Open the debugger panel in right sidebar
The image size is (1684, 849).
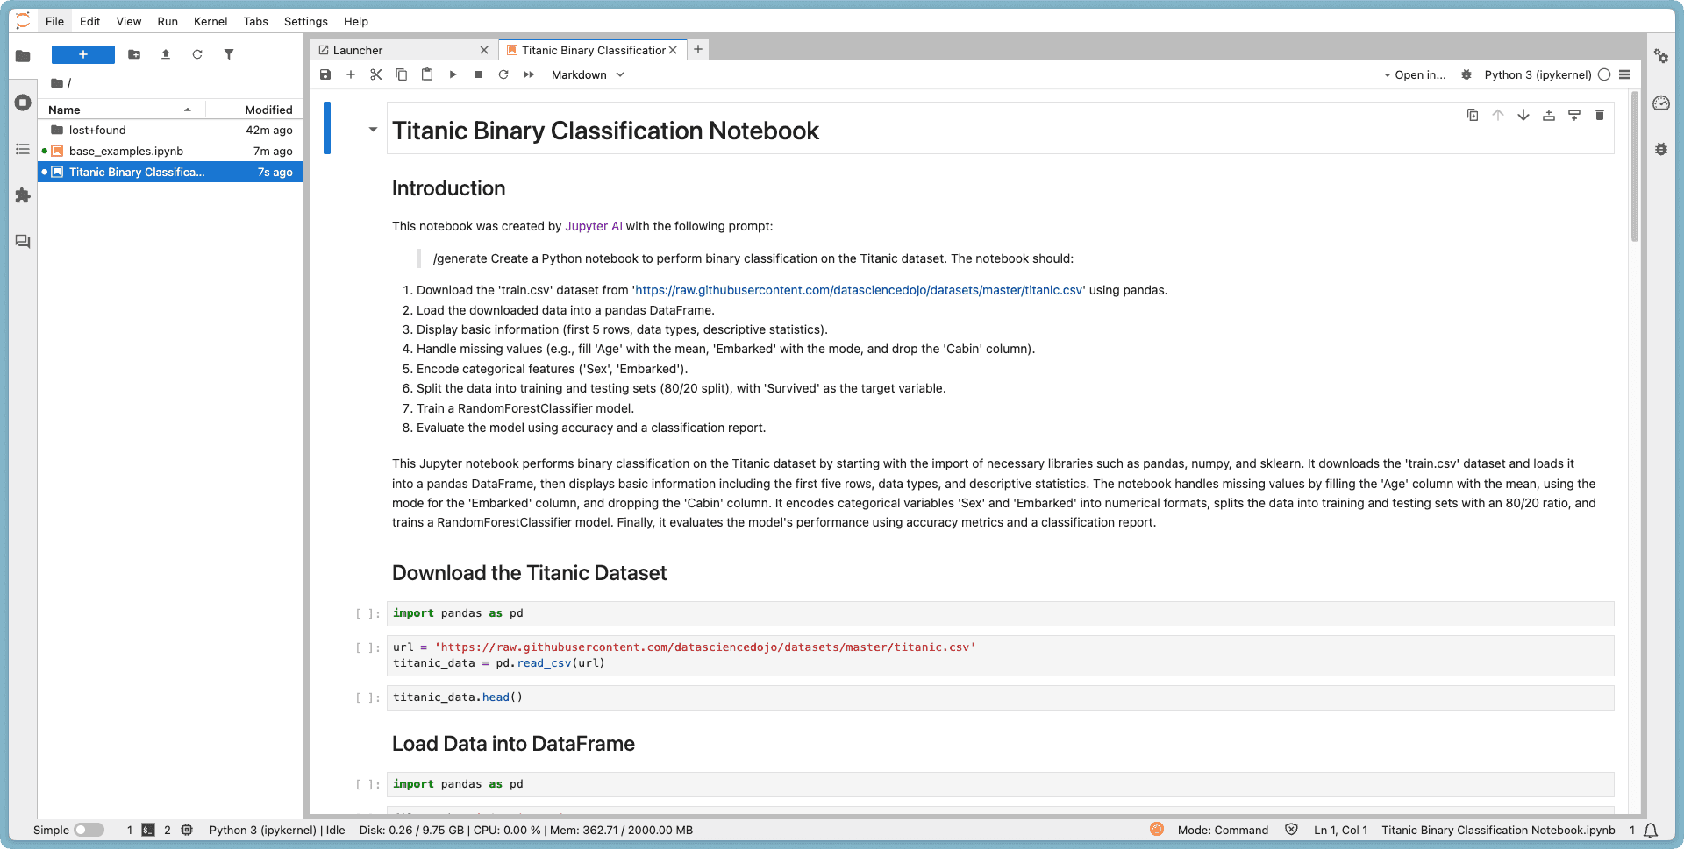(1661, 149)
